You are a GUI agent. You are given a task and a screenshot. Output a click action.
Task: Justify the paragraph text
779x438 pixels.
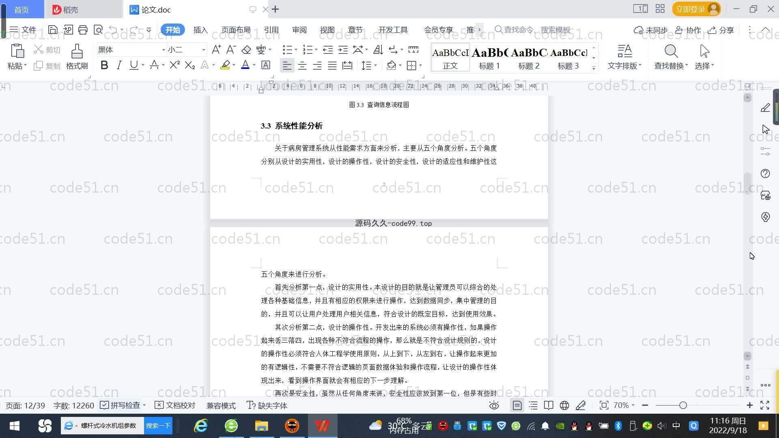[332, 65]
